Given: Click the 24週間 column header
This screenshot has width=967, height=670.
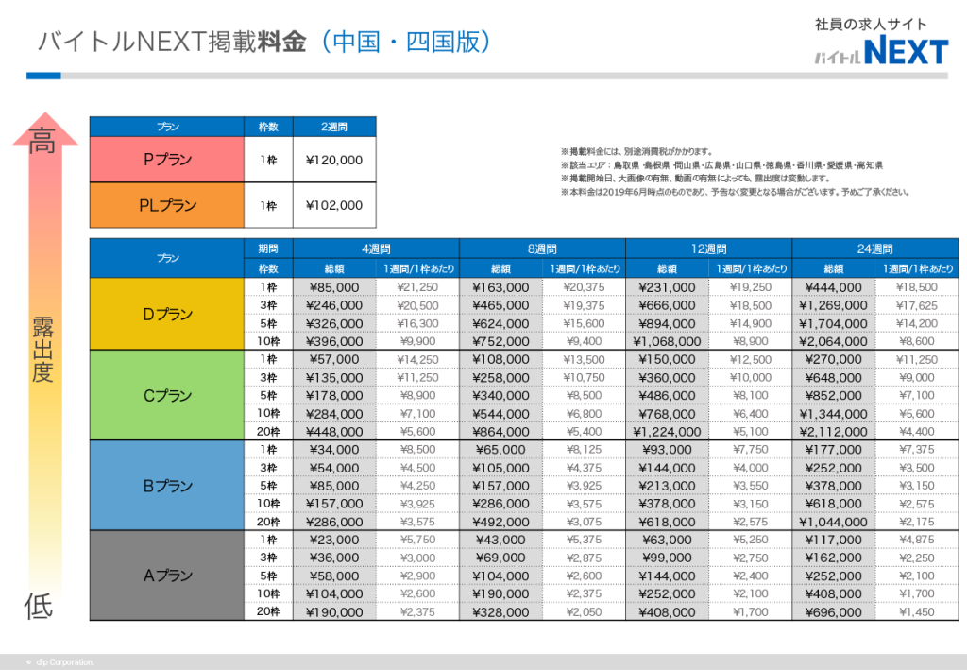Looking at the screenshot, I should [875, 249].
